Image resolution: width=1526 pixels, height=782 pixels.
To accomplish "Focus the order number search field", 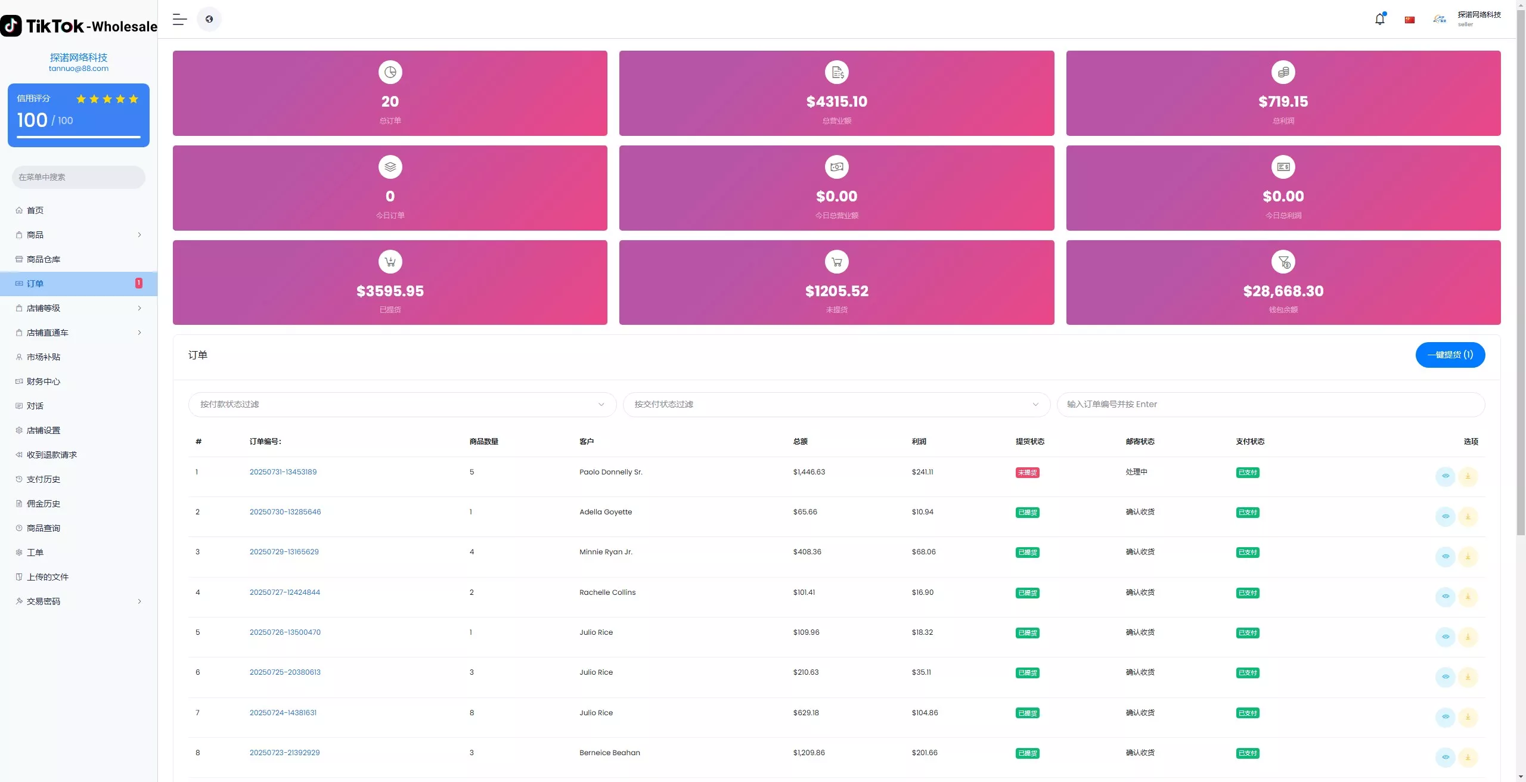I will [x=1270, y=404].
